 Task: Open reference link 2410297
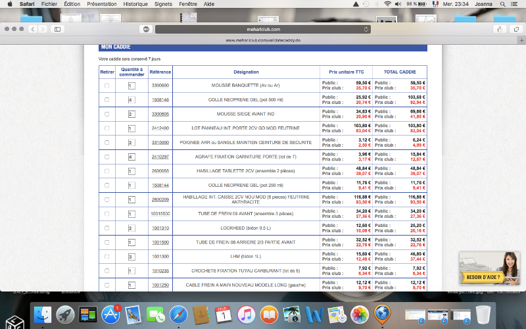(160, 157)
